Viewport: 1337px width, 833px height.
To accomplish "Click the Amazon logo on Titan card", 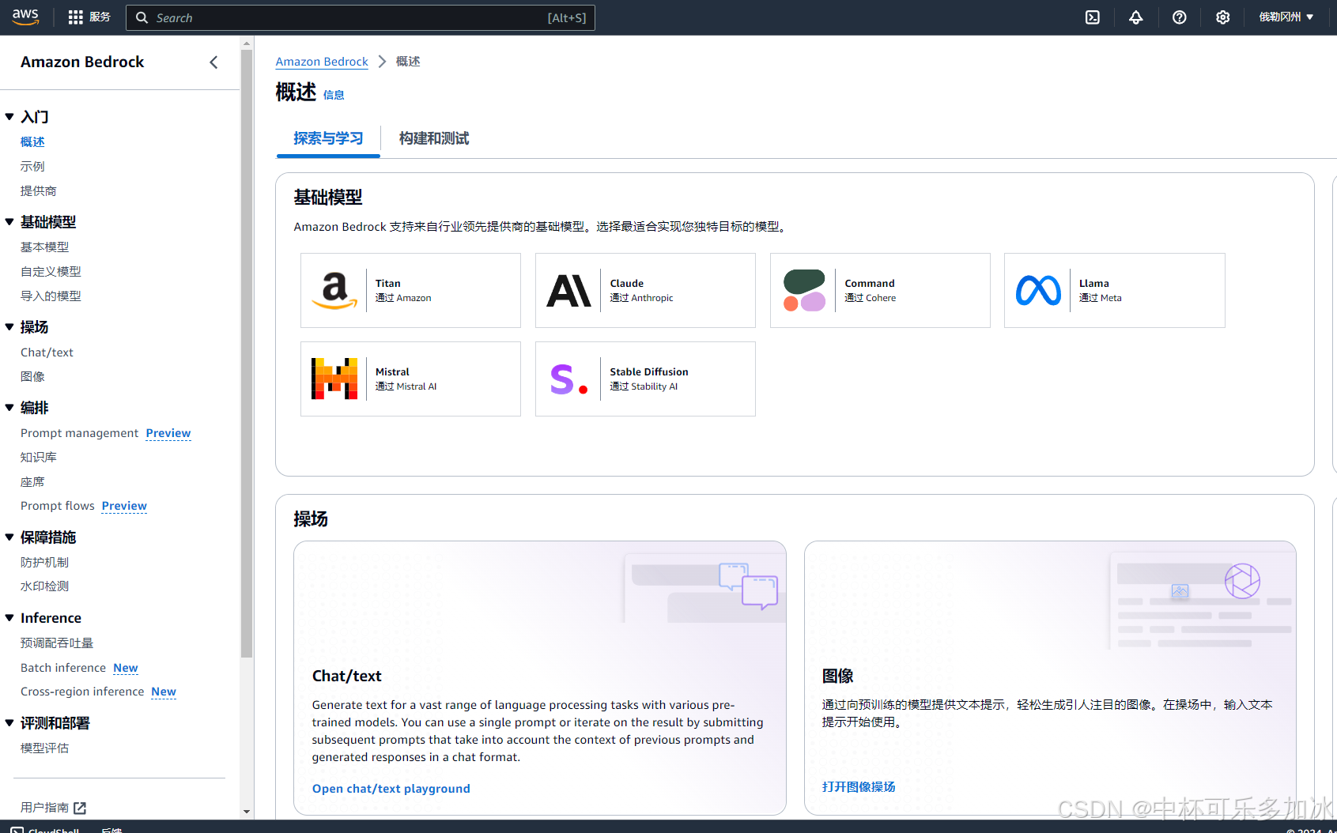I will tap(334, 291).
